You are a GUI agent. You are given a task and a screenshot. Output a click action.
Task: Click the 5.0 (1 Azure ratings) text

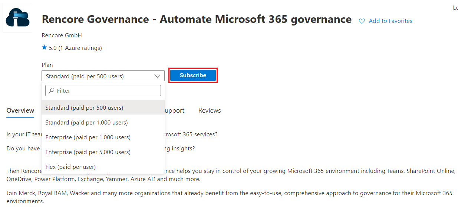click(75, 48)
